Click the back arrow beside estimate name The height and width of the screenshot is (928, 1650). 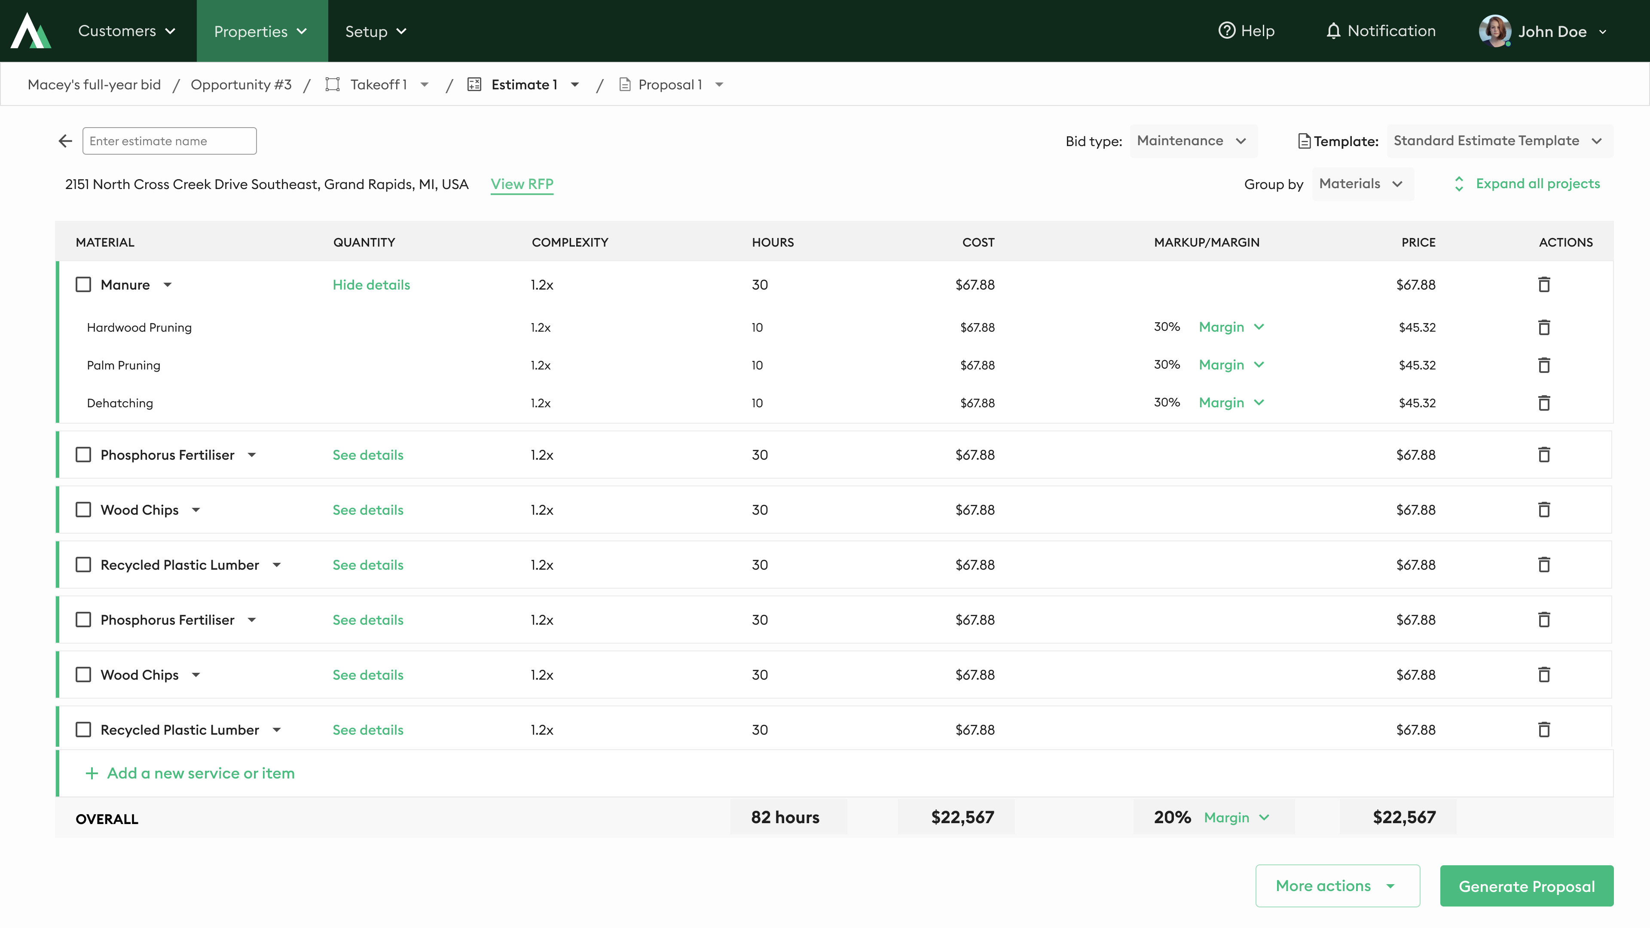point(65,141)
